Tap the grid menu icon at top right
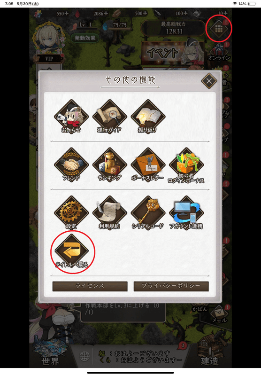This screenshot has width=261, height=376. click(219, 29)
